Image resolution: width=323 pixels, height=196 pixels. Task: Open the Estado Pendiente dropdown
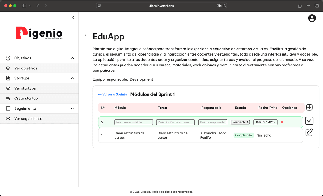[x=240, y=122]
